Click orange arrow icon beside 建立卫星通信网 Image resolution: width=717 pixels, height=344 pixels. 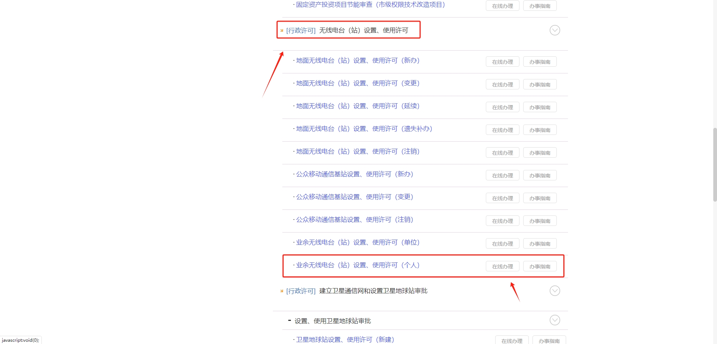282,291
